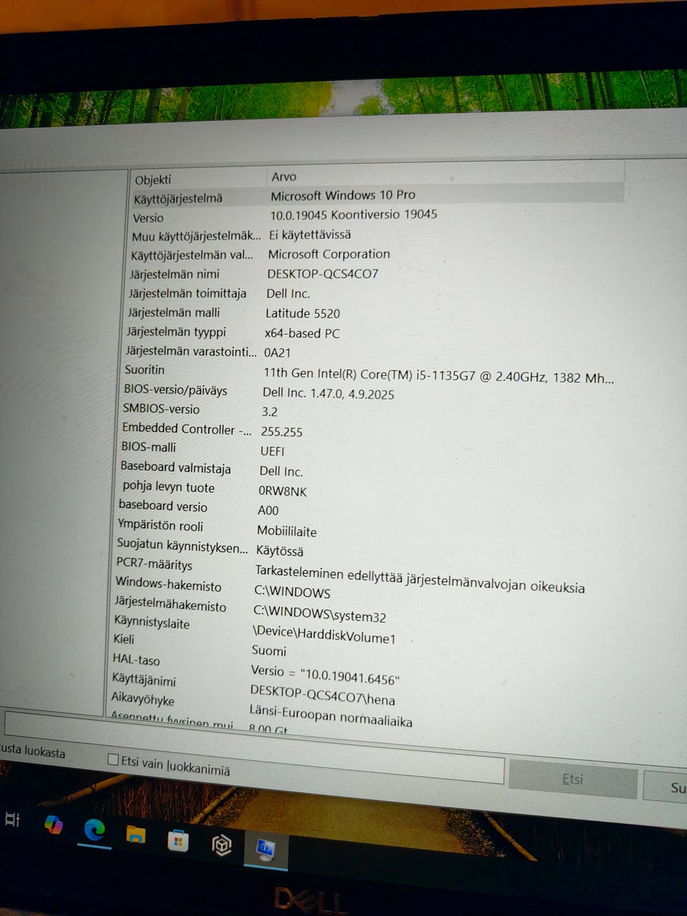The width and height of the screenshot is (687, 916).
Task: Open File Explorer from the taskbar
Action: click(x=136, y=834)
